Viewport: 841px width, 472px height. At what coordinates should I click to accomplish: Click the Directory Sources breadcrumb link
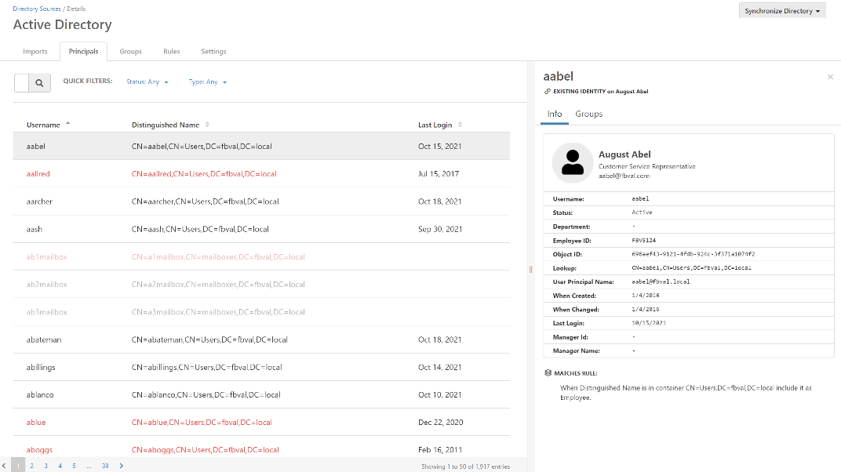(x=37, y=9)
